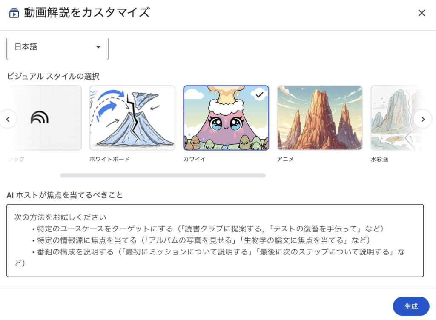Click the dropdown arrow in language selector
436x320 pixels.
pos(98,47)
